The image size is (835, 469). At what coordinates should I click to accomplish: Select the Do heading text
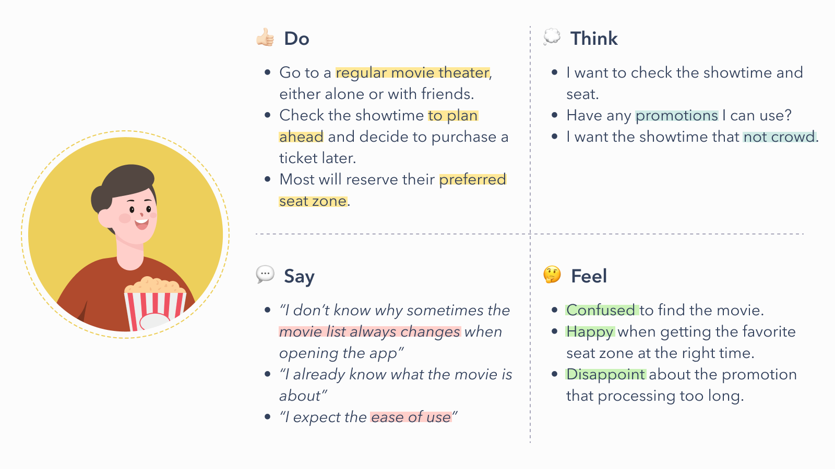(296, 39)
